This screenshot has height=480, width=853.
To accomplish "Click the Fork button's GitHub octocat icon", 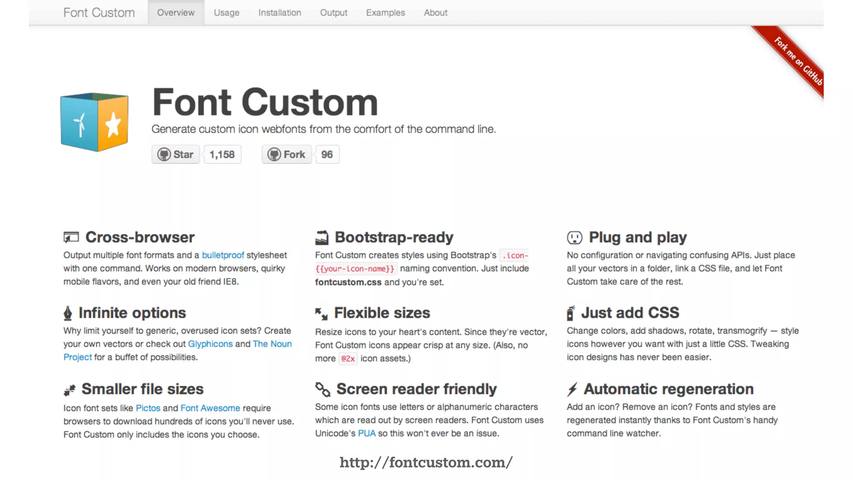I will click(274, 155).
